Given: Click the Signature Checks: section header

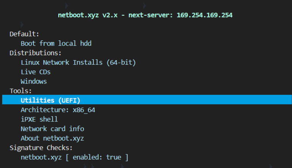Looking at the screenshot, I should coord(41,148).
